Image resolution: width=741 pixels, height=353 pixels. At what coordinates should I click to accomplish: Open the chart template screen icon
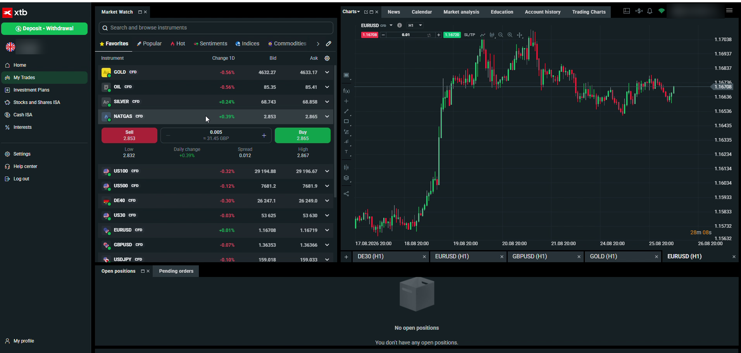point(346,75)
